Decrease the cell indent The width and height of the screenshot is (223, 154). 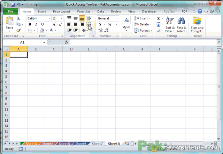coord(69,30)
